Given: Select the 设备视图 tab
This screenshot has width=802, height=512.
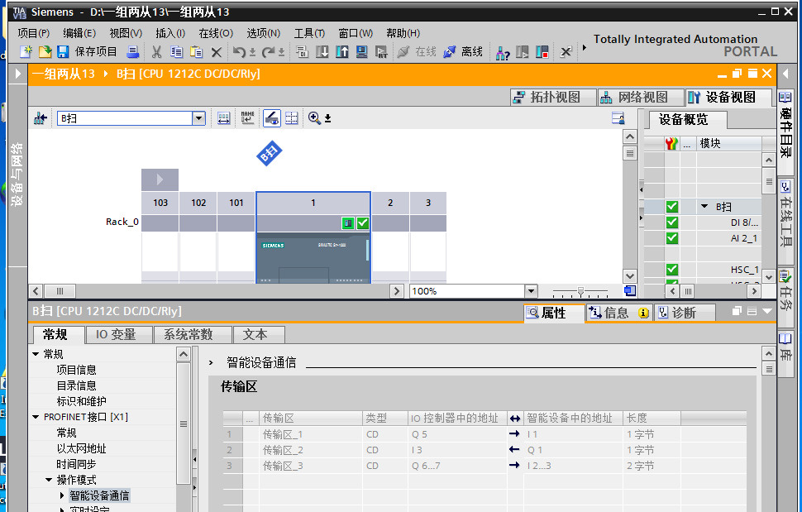Looking at the screenshot, I should 728,97.
